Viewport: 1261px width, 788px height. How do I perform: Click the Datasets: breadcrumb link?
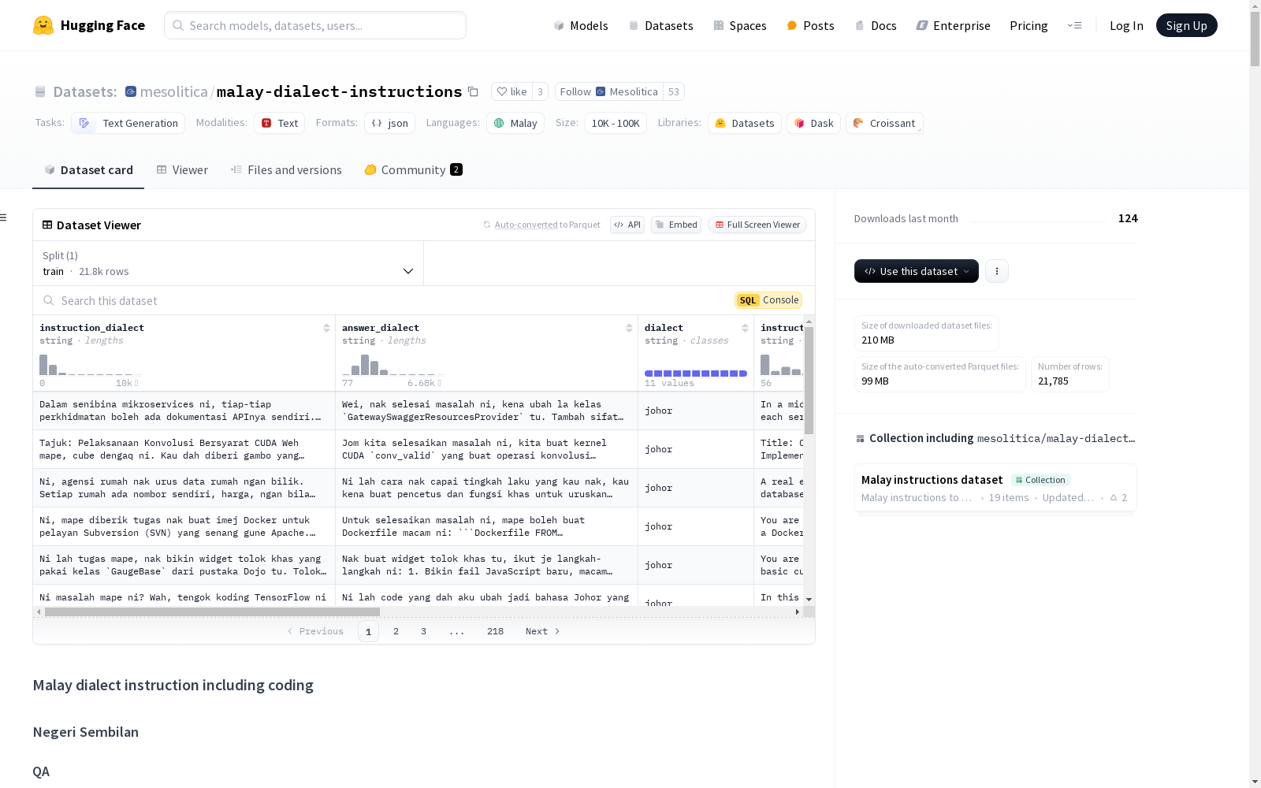pyautogui.click(x=84, y=91)
